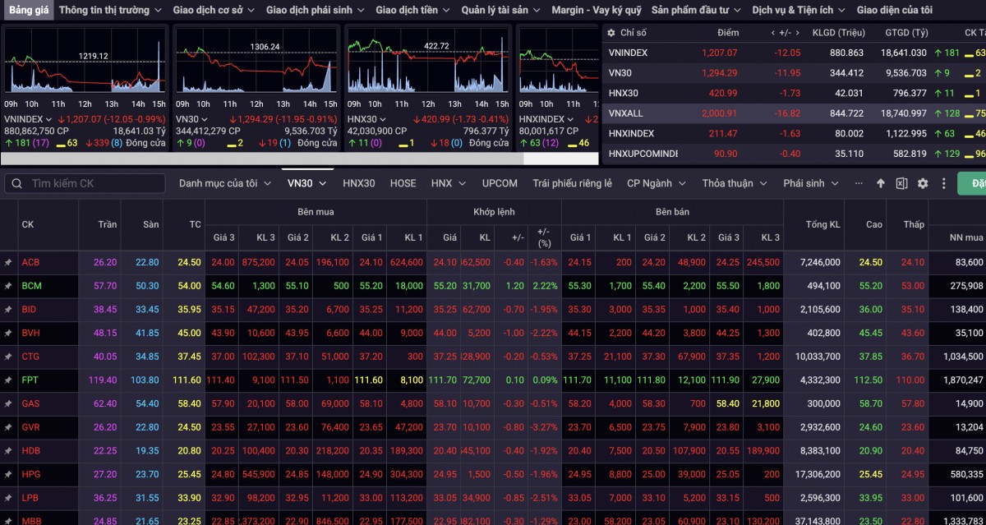Open the settings gear in the table toolbar
Image resolution: width=986 pixels, height=525 pixels.
(x=923, y=183)
